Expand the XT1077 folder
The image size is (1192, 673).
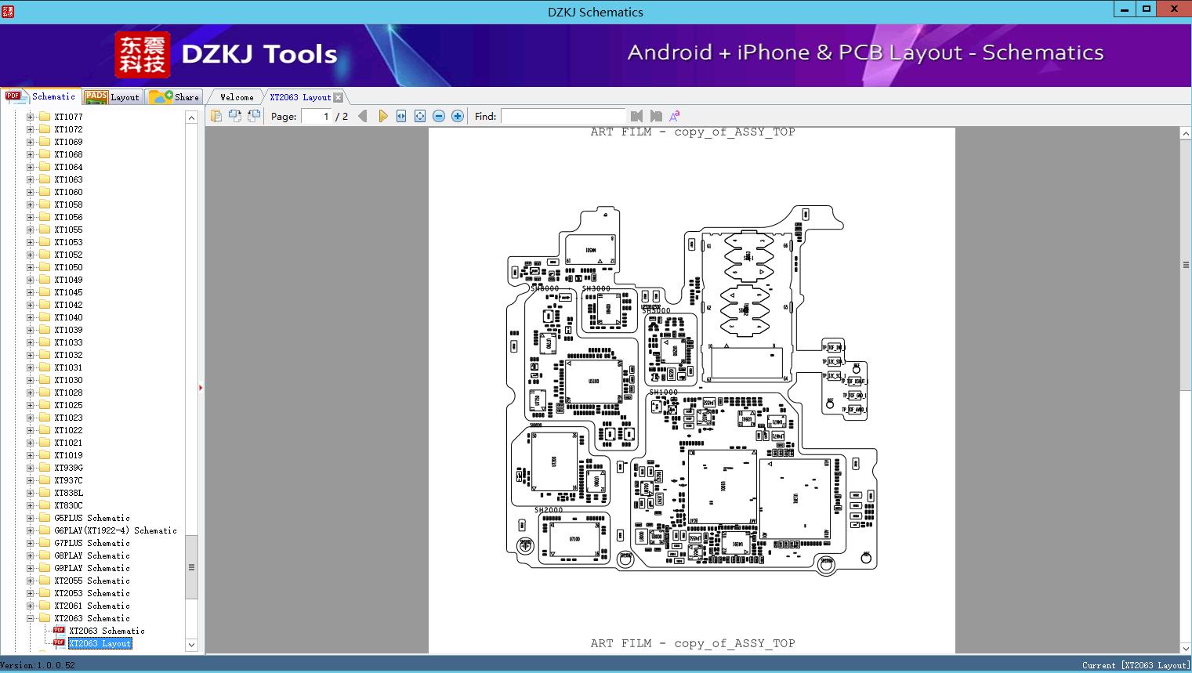coord(31,117)
